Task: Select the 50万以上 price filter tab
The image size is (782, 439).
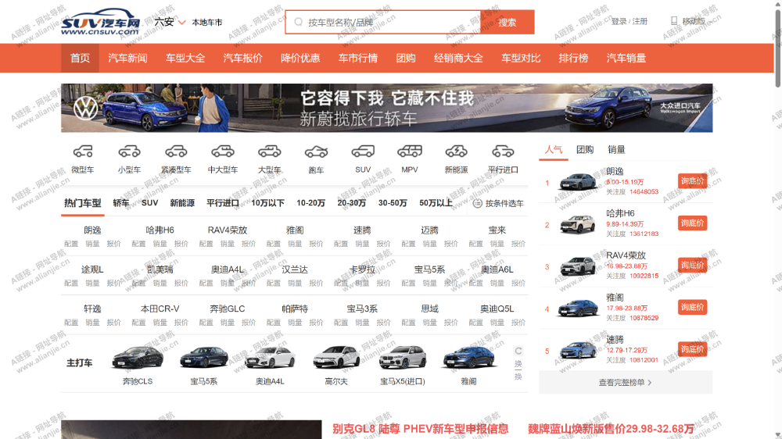Action: click(436, 203)
